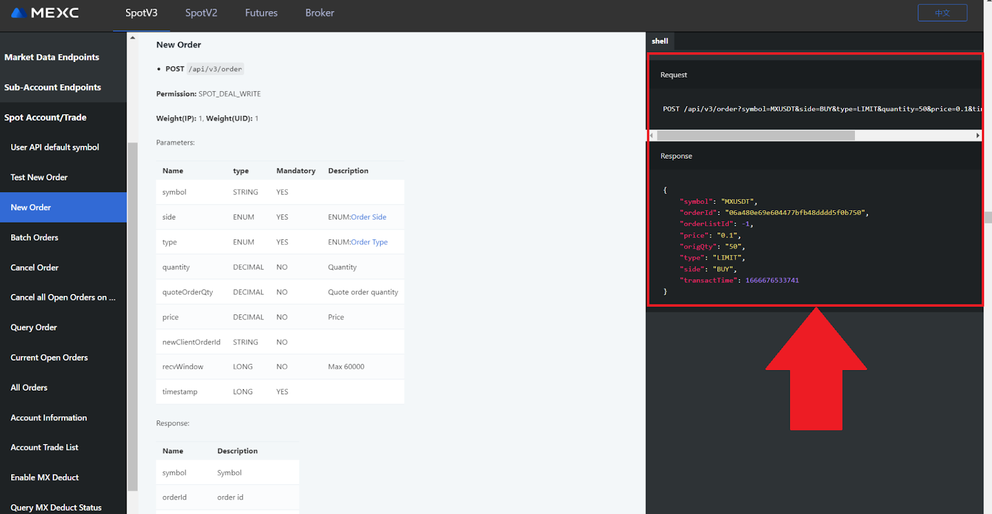
Task: Open the Broker tab
Action: (x=319, y=13)
